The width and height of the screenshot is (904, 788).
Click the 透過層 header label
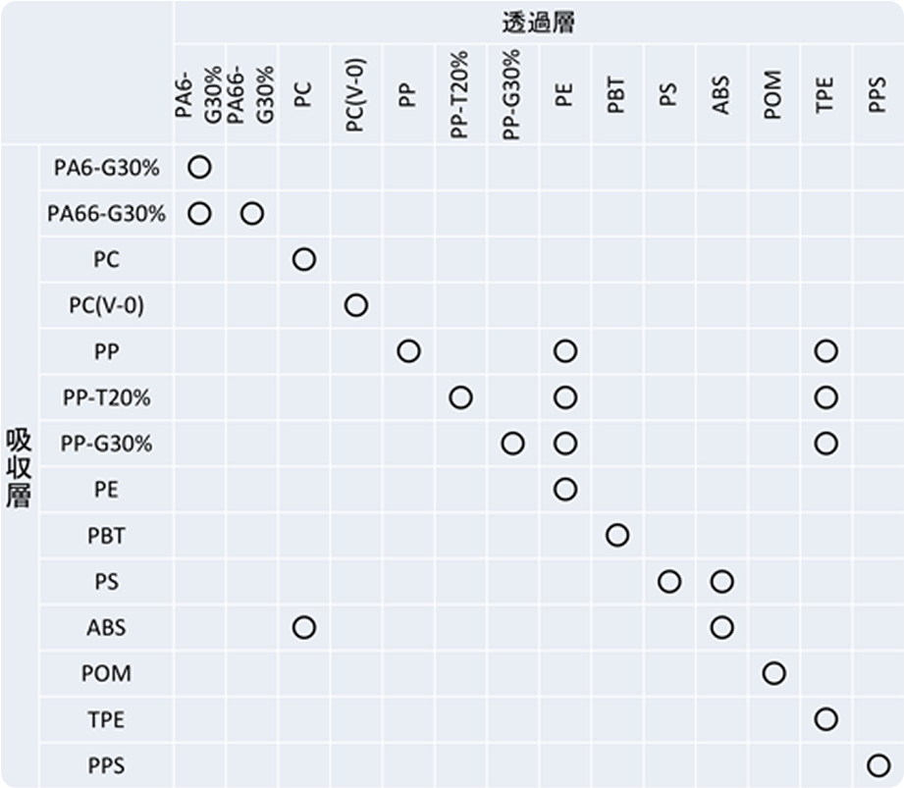coord(538,23)
